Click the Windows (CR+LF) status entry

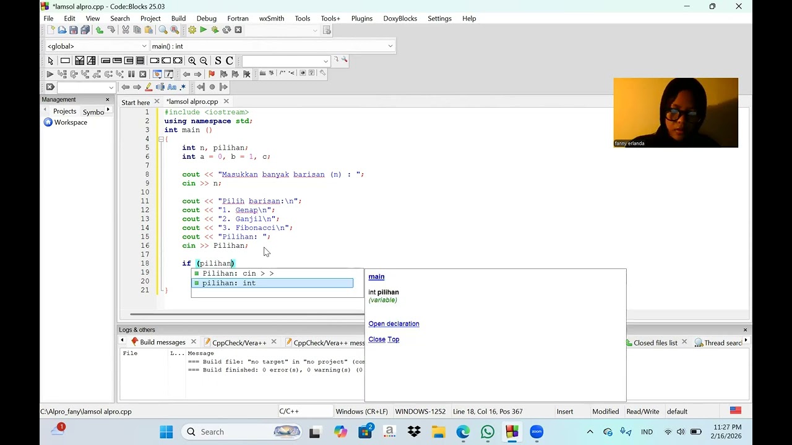point(361,412)
